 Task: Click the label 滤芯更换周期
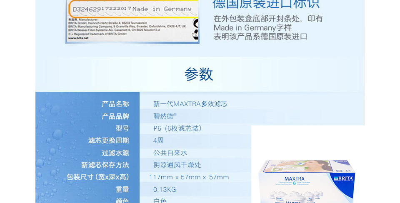(108, 140)
